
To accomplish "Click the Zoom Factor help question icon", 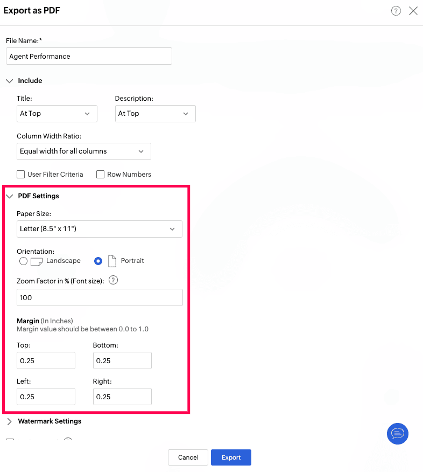I will pyautogui.click(x=113, y=280).
